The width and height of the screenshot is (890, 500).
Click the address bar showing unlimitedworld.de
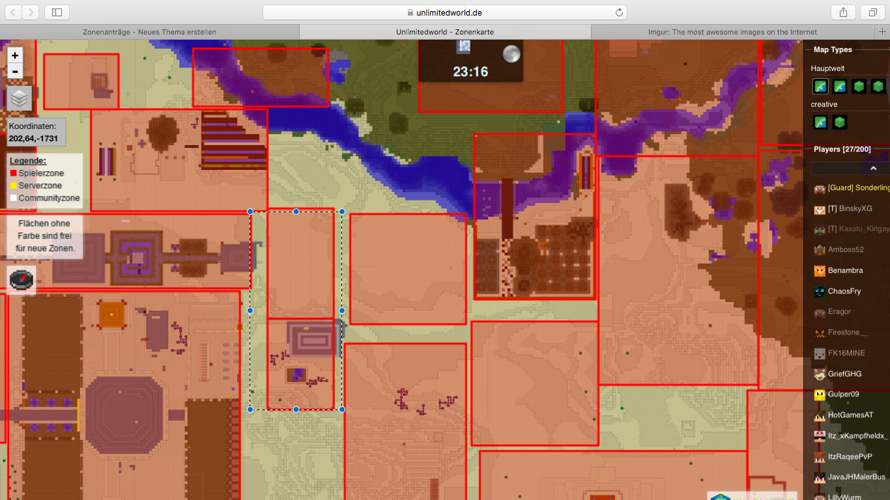444,12
